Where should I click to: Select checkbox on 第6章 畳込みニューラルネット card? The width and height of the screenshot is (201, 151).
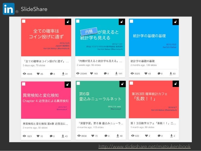(78, 84)
